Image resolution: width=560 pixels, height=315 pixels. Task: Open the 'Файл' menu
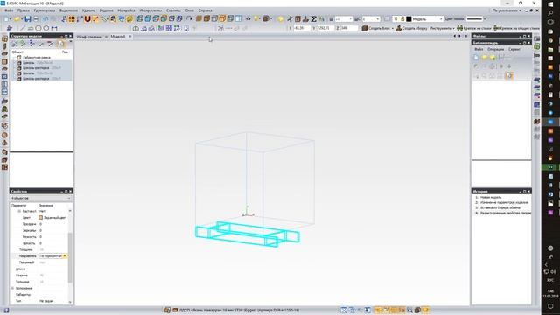[9, 10]
